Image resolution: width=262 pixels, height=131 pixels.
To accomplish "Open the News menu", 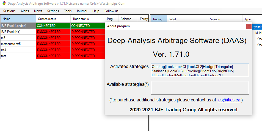I will (x=38, y=11).
